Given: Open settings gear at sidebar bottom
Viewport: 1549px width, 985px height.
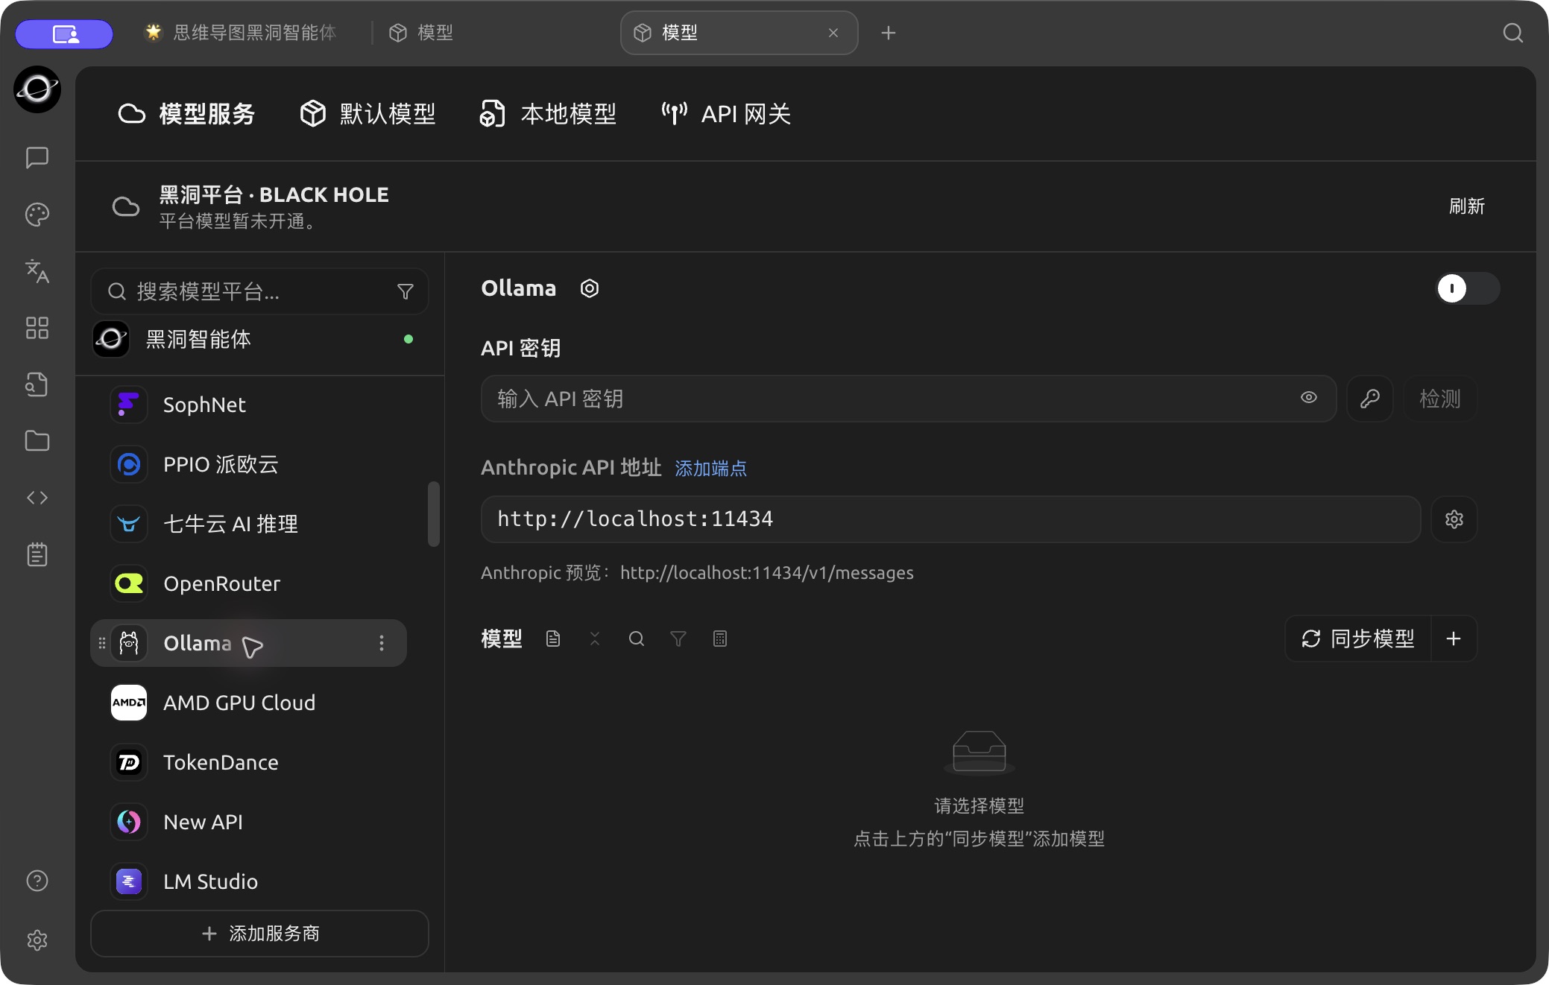Looking at the screenshot, I should [x=37, y=940].
